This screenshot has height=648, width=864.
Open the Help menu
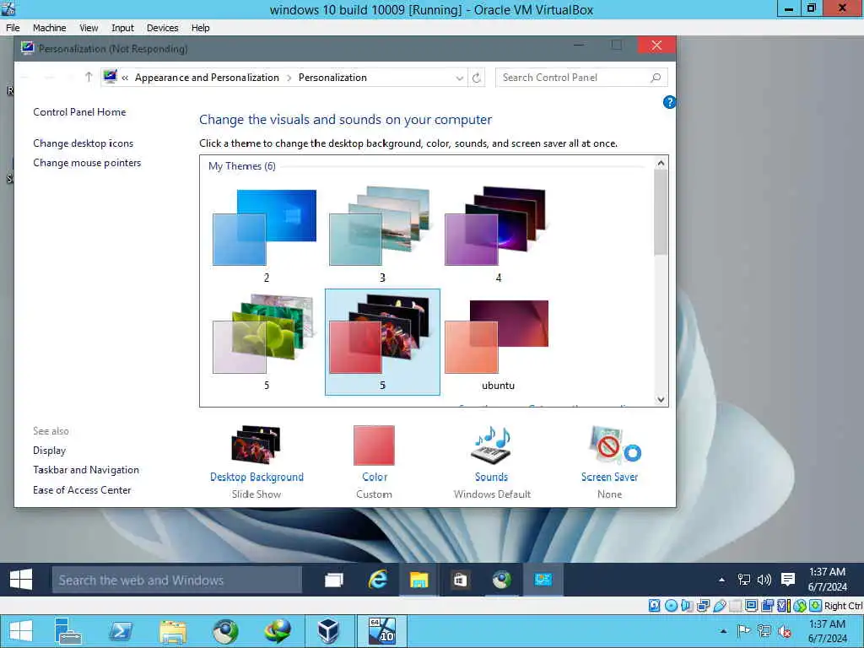coord(201,28)
